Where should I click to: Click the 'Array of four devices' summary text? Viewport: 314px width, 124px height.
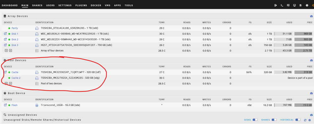(52, 51)
